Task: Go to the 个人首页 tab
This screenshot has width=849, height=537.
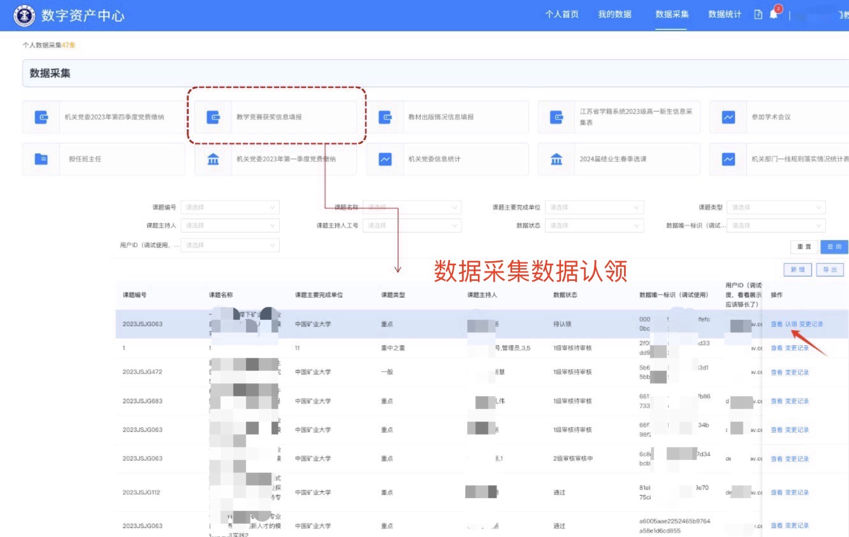Action: pyautogui.click(x=562, y=15)
